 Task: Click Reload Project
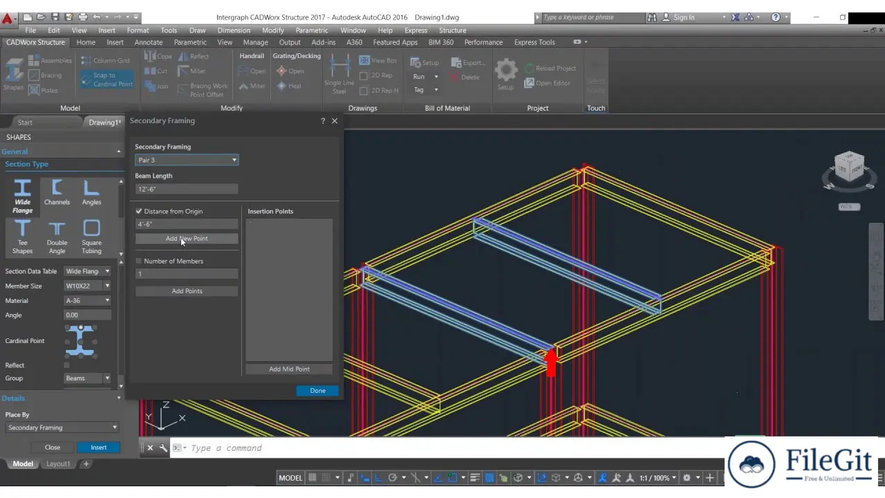coord(550,68)
